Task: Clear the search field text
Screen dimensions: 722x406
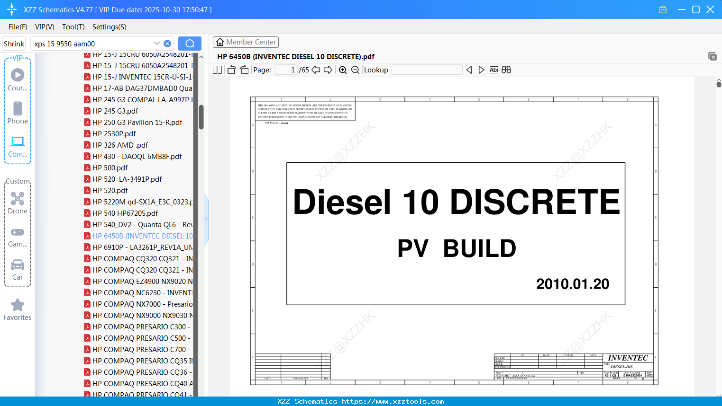Action: click(x=167, y=44)
